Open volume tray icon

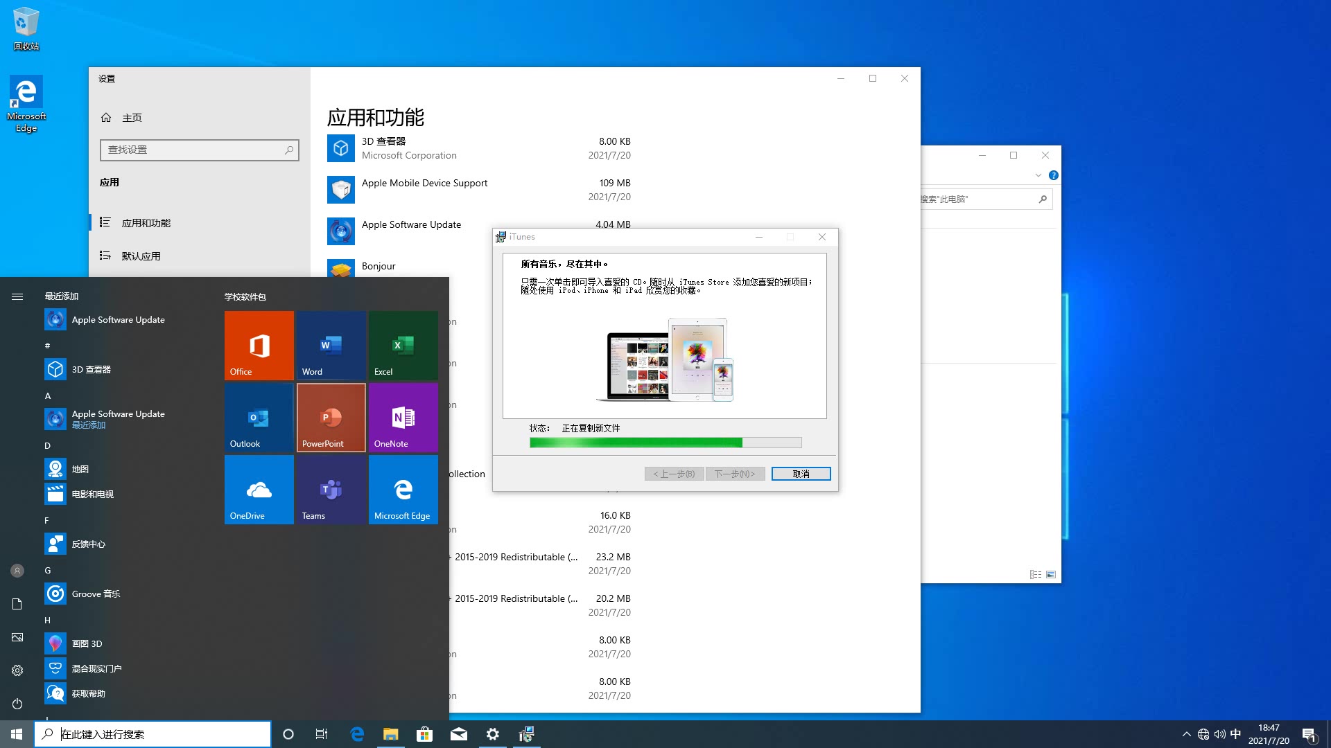1219,734
